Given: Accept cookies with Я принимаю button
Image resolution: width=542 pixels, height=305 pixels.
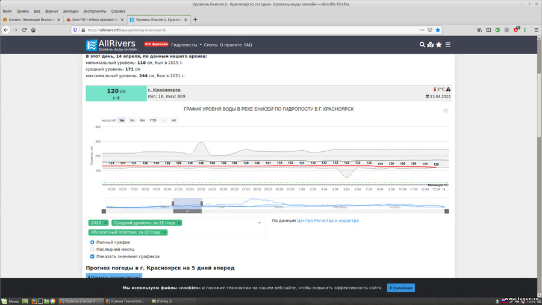Looking at the screenshot, I should coord(401,288).
